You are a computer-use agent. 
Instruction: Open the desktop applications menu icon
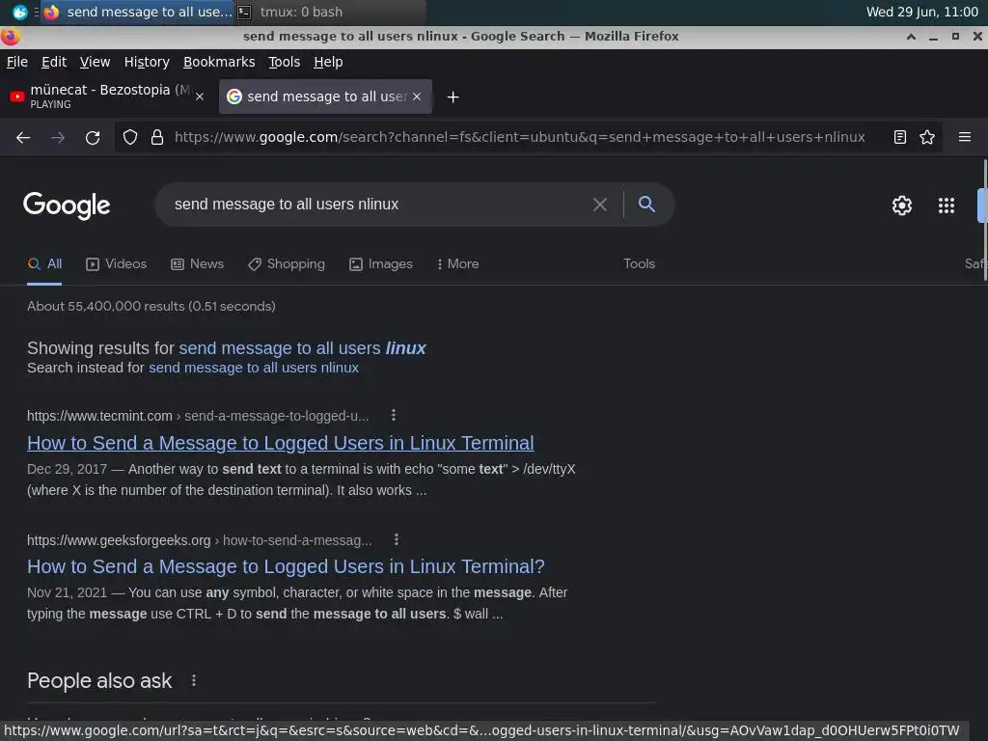coord(19,12)
